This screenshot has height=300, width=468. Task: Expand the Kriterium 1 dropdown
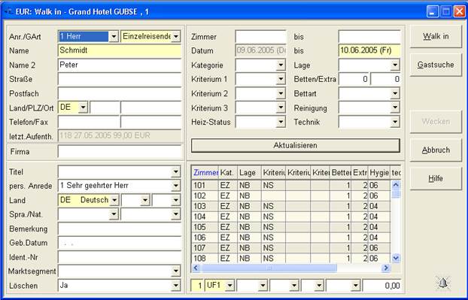coord(281,79)
